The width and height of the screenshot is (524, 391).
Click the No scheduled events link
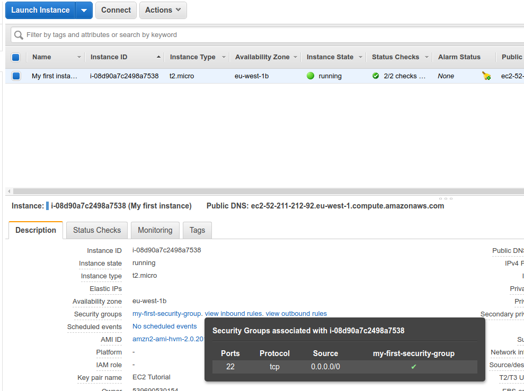click(164, 326)
